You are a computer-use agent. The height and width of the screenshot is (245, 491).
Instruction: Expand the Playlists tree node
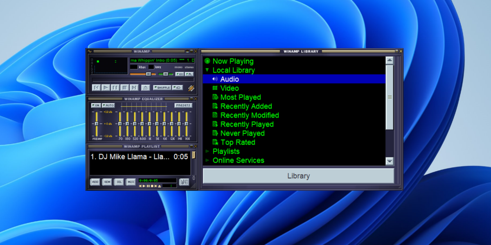pos(207,151)
